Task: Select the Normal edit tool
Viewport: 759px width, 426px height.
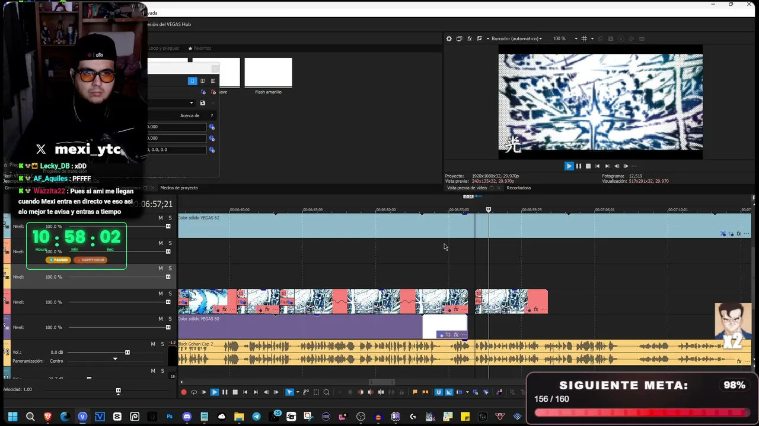Action: (289, 392)
